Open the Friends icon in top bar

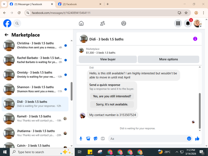tap(102, 23)
